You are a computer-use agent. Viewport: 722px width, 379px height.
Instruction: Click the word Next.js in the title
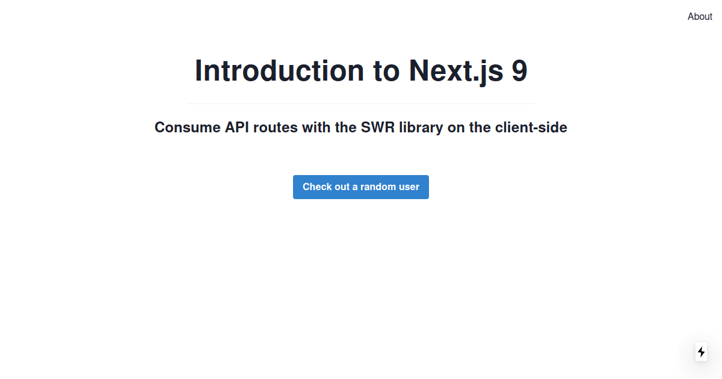pos(455,71)
